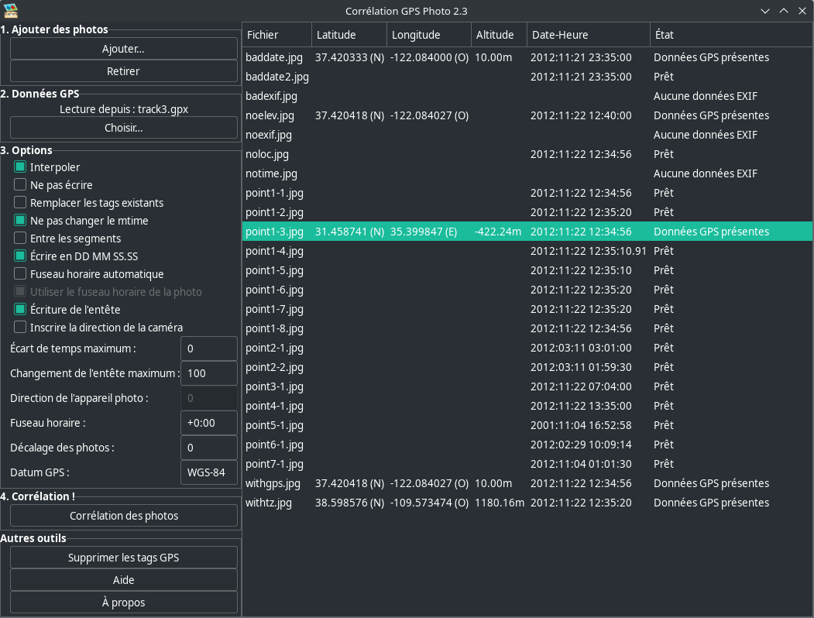Focus the Fuseau horaire input field
814x618 pixels.
pyautogui.click(x=208, y=424)
